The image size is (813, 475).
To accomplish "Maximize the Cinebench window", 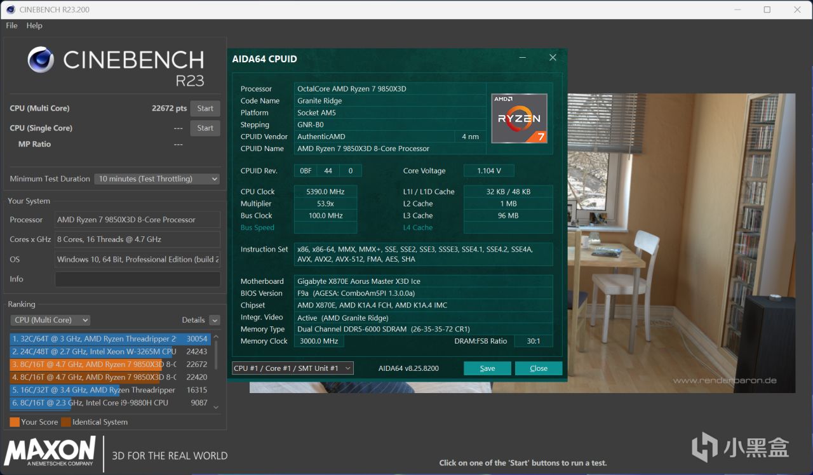I will (x=767, y=10).
